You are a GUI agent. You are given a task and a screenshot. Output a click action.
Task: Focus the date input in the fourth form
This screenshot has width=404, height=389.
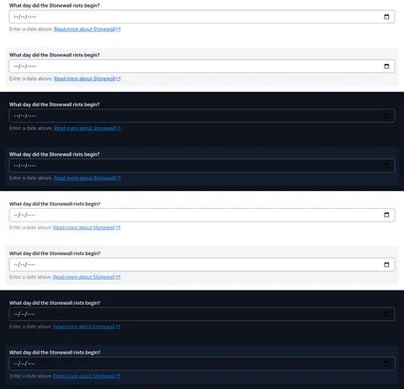coord(202,166)
